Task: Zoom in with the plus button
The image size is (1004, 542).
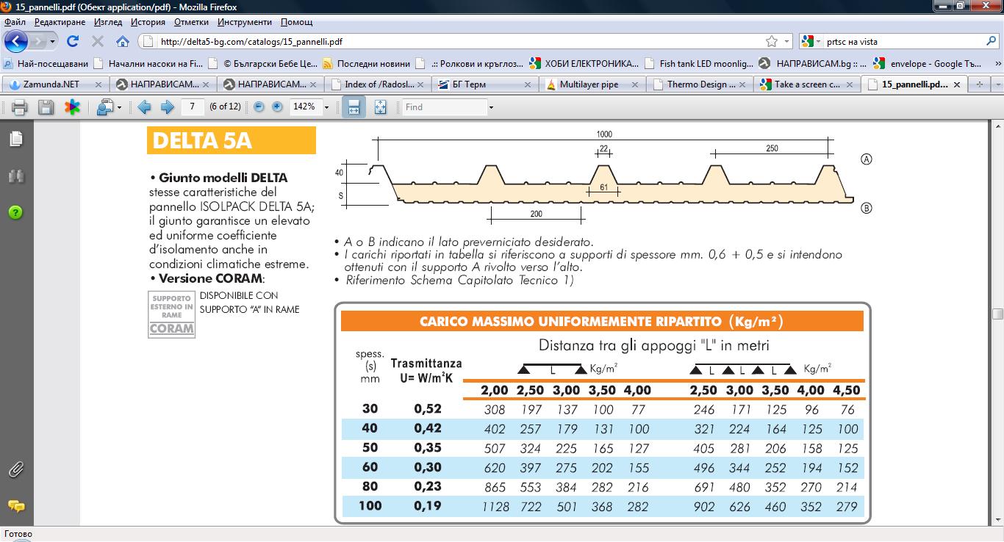Action: click(x=277, y=107)
